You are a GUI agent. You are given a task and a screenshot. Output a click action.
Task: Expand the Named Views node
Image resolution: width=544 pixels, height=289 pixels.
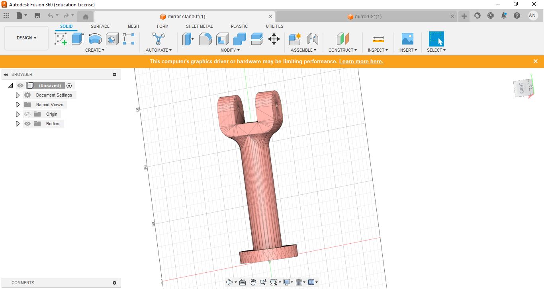(x=18, y=105)
